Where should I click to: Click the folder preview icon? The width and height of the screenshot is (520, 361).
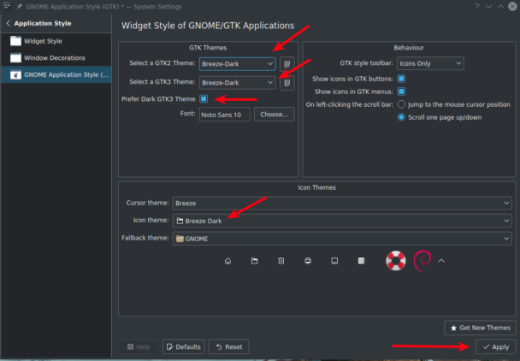(254, 261)
